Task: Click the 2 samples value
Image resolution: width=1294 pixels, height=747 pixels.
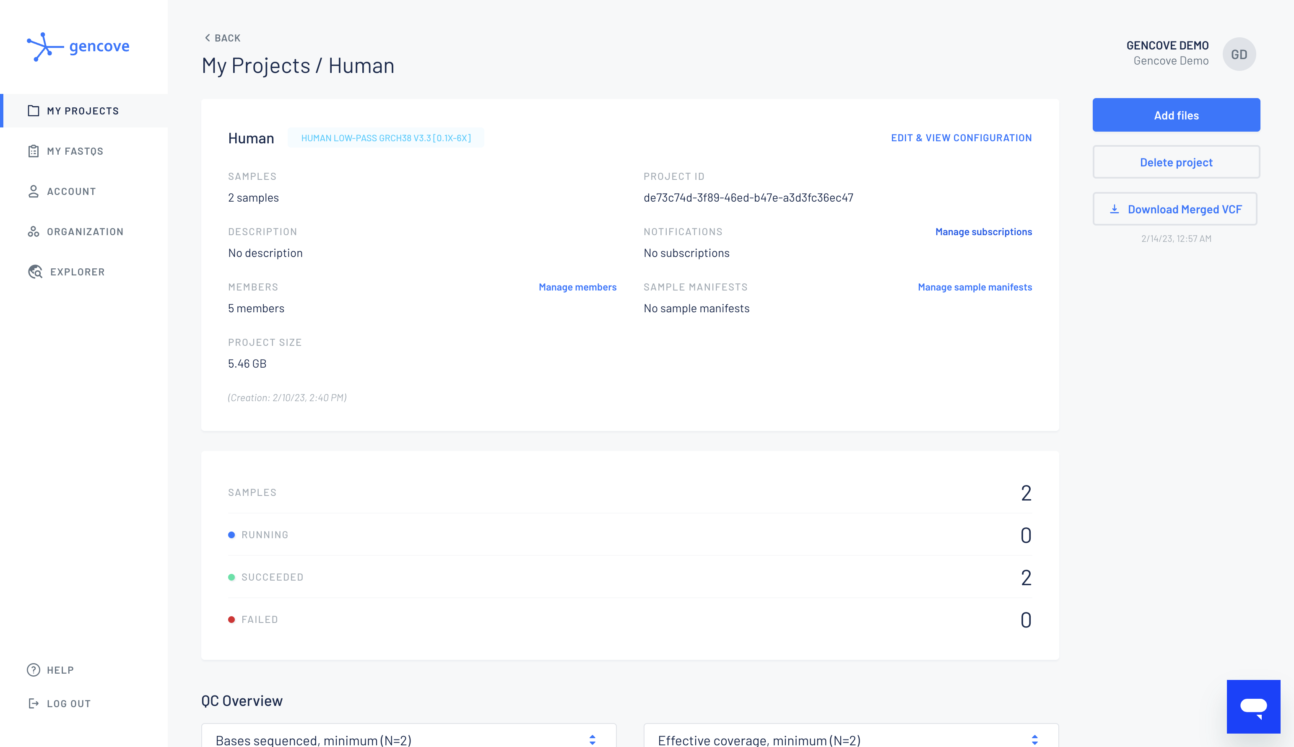Action: (253, 197)
